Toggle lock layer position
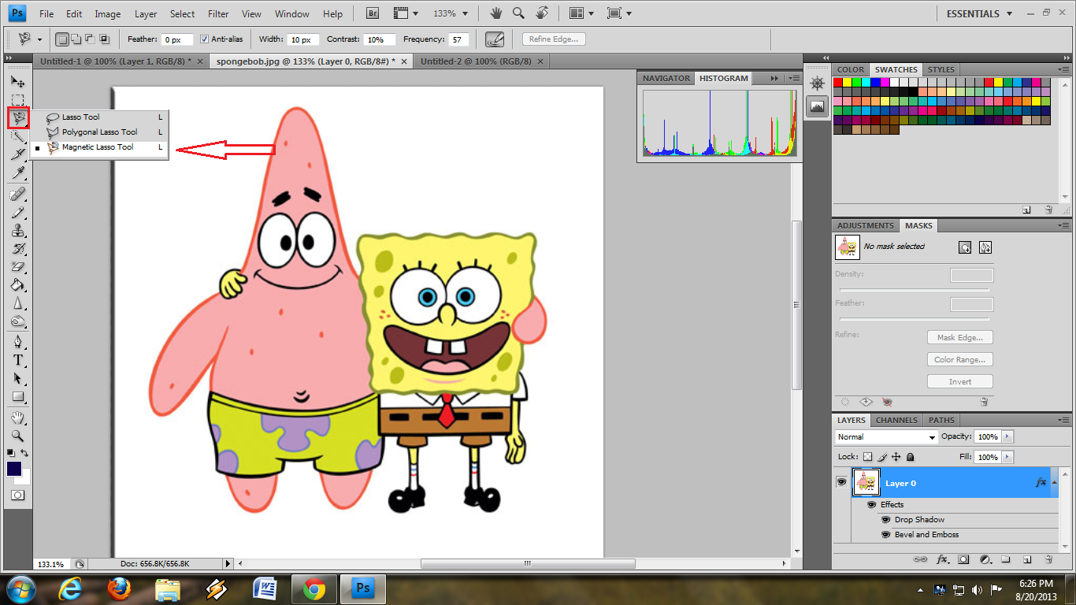The width and height of the screenshot is (1076, 605). [896, 457]
